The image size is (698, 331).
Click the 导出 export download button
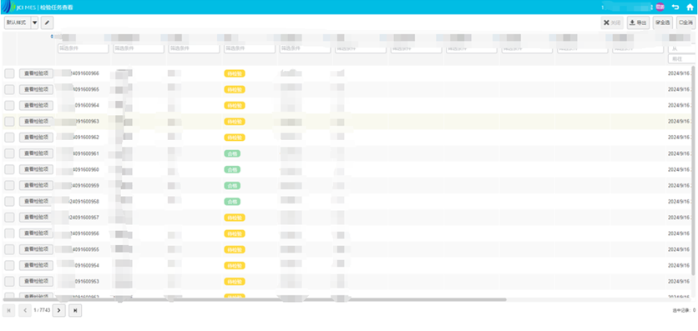pyautogui.click(x=639, y=23)
